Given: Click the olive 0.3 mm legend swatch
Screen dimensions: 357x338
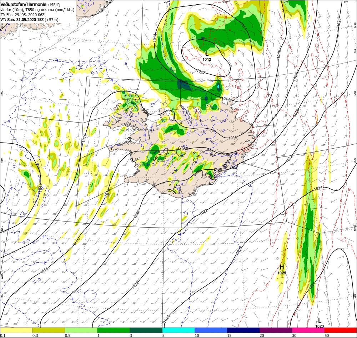Looking at the screenshot, I should [49, 330].
